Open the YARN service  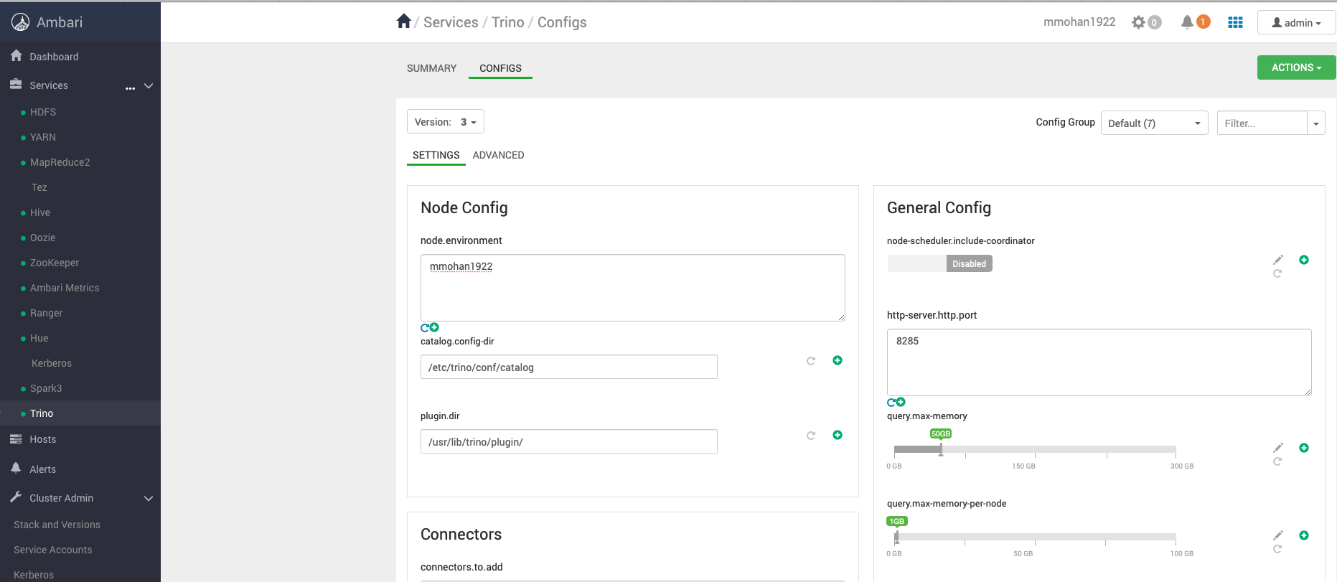[x=43, y=137]
